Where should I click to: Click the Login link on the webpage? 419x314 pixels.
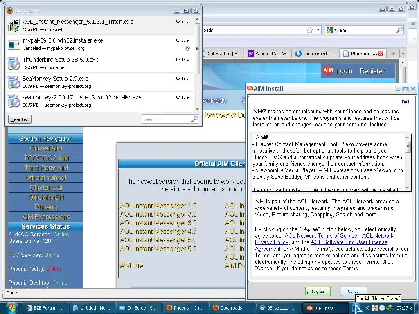click(344, 71)
